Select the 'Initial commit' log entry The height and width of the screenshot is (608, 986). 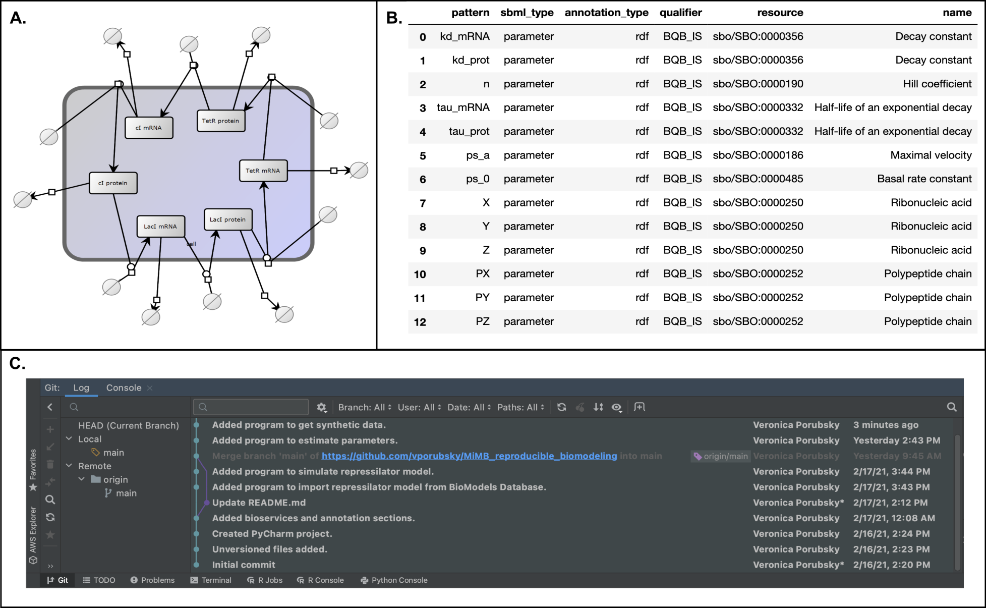[x=244, y=565]
